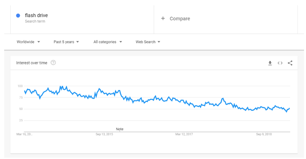Click the plus icon beside Compare
This screenshot has width=306, height=159.
(x=163, y=18)
